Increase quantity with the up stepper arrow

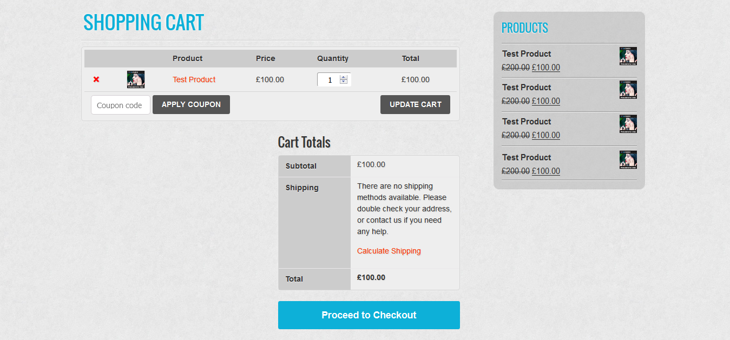point(344,77)
